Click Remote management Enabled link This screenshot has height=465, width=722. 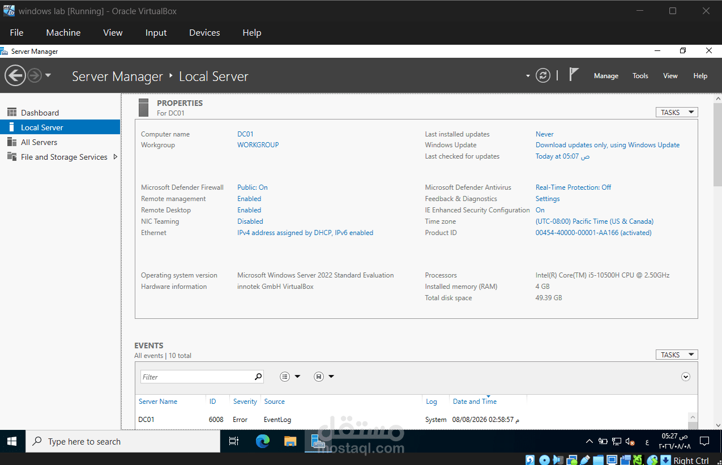249,199
